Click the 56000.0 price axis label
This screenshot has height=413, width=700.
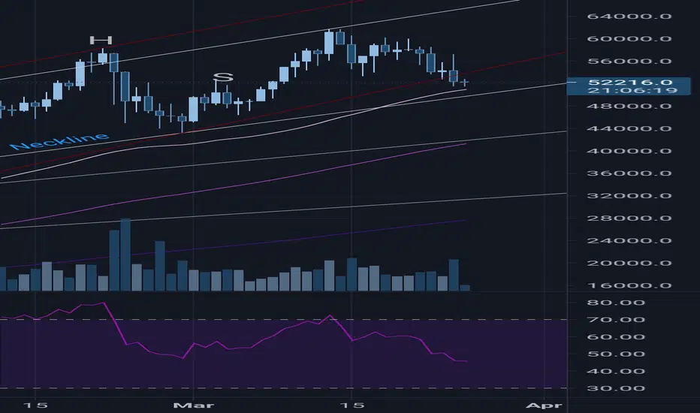tap(629, 61)
